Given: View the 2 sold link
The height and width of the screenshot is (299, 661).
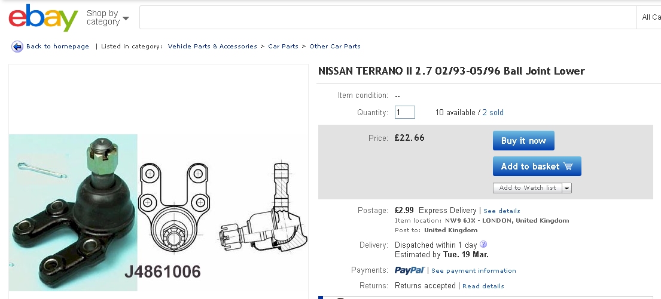Looking at the screenshot, I should tap(493, 113).
